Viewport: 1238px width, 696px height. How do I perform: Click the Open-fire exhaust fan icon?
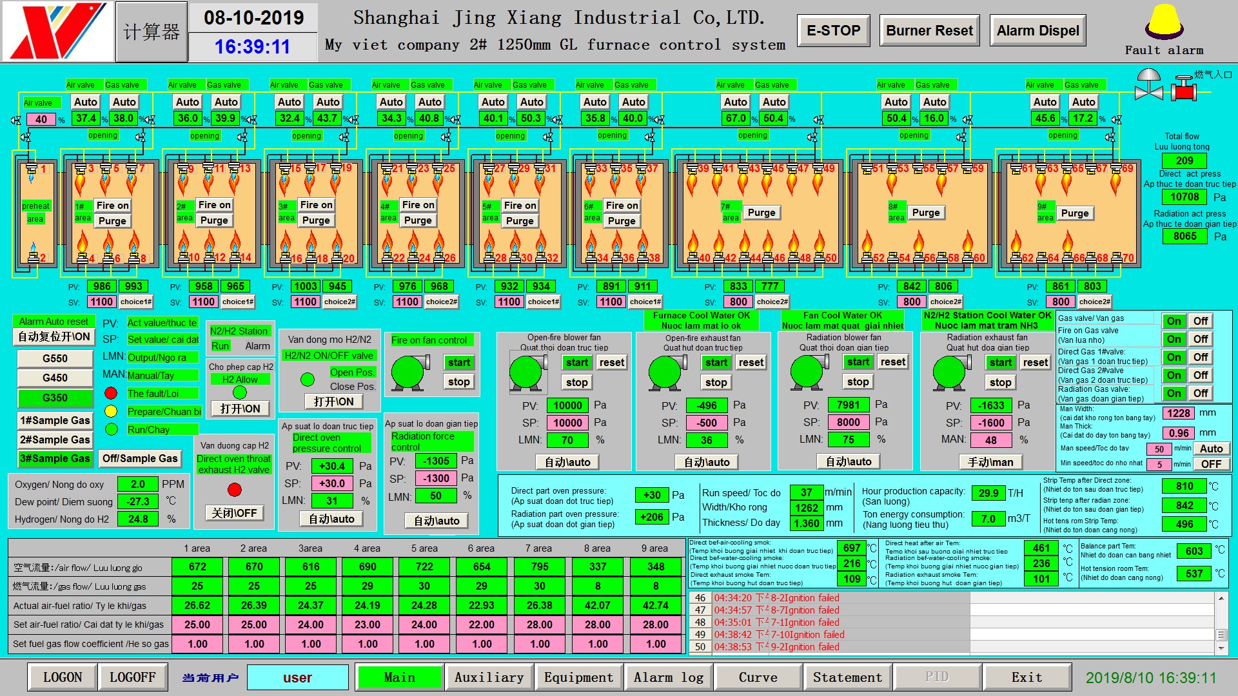click(667, 372)
